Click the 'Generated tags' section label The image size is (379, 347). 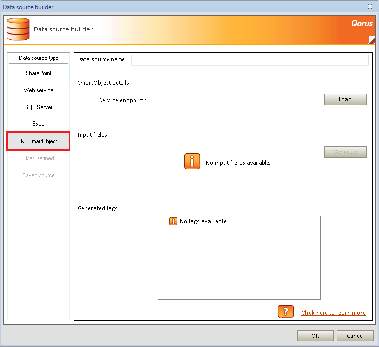pyautogui.click(x=98, y=208)
